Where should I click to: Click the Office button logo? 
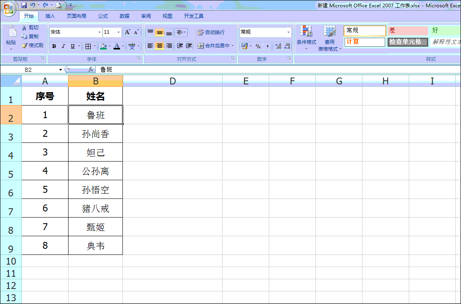[x=9, y=9]
